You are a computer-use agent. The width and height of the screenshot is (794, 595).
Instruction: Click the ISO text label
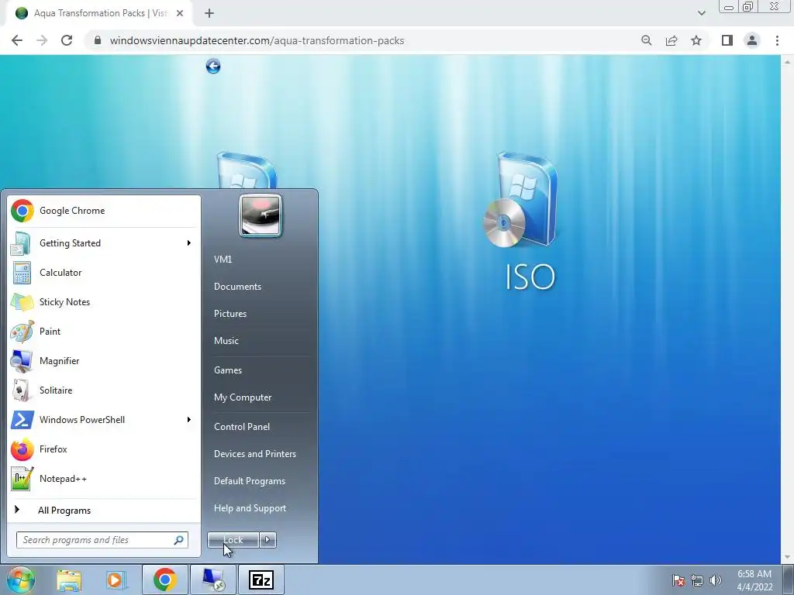(x=530, y=277)
